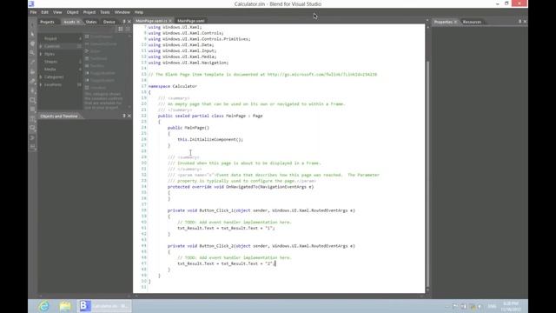Switch to the MainPage.xaml document tab
The width and height of the screenshot is (556, 313).
point(191,21)
